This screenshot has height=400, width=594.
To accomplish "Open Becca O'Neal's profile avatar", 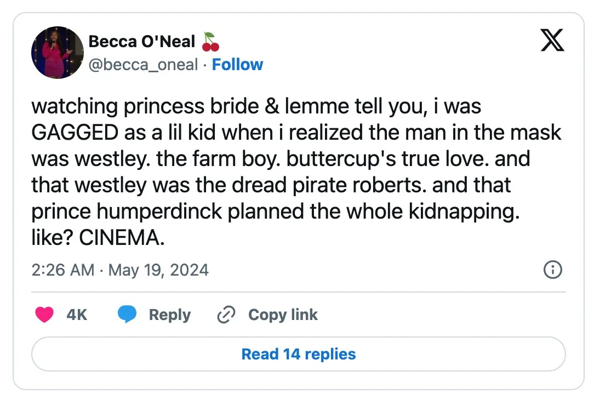I will coord(57,53).
